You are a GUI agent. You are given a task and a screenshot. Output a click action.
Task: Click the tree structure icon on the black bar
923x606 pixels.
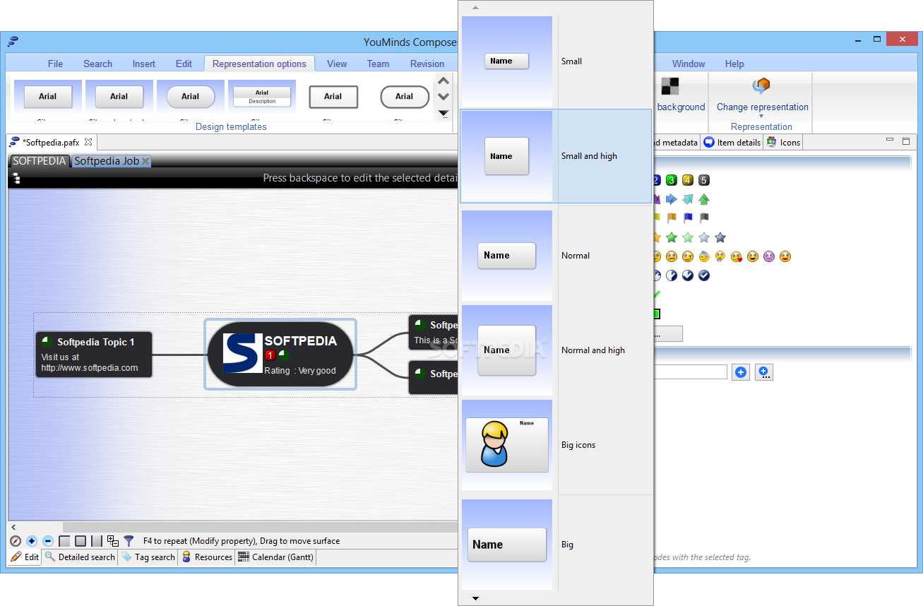[16, 179]
